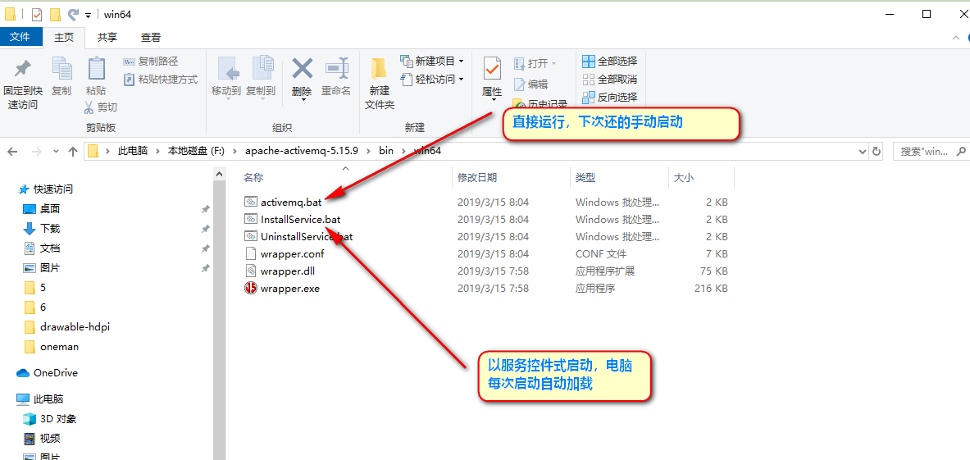970x460 pixels.
Task: Sort by the Size column header
Action: point(683,177)
